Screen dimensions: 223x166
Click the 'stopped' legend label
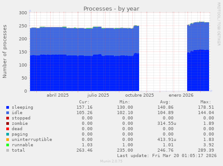pos(21,118)
